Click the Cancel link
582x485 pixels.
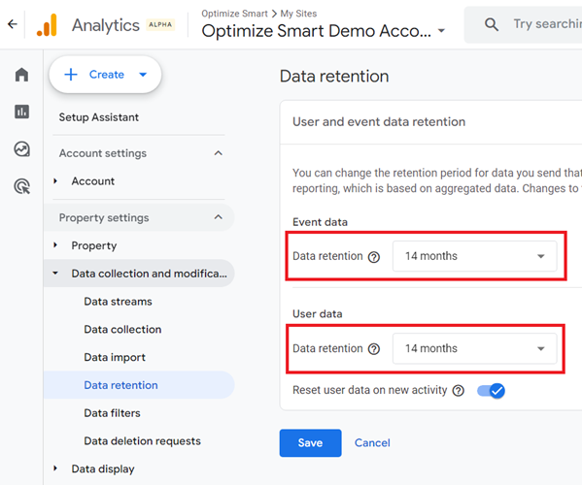372,442
